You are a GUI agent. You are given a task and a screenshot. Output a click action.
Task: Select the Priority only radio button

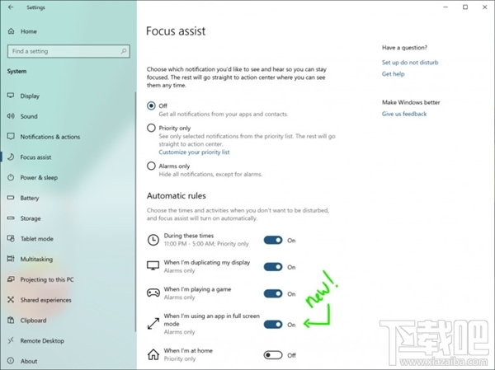[151, 128]
